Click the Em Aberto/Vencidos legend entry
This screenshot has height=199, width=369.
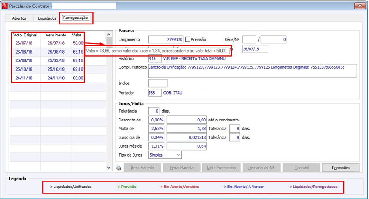point(179,187)
